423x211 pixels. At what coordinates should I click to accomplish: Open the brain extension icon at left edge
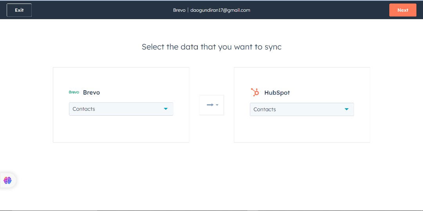pyautogui.click(x=7, y=181)
